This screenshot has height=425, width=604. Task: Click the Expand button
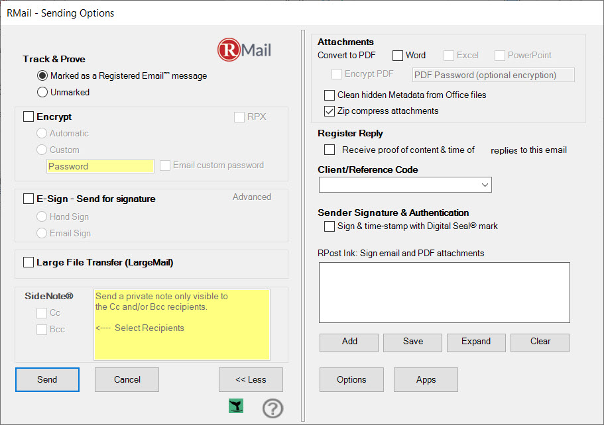coord(476,342)
